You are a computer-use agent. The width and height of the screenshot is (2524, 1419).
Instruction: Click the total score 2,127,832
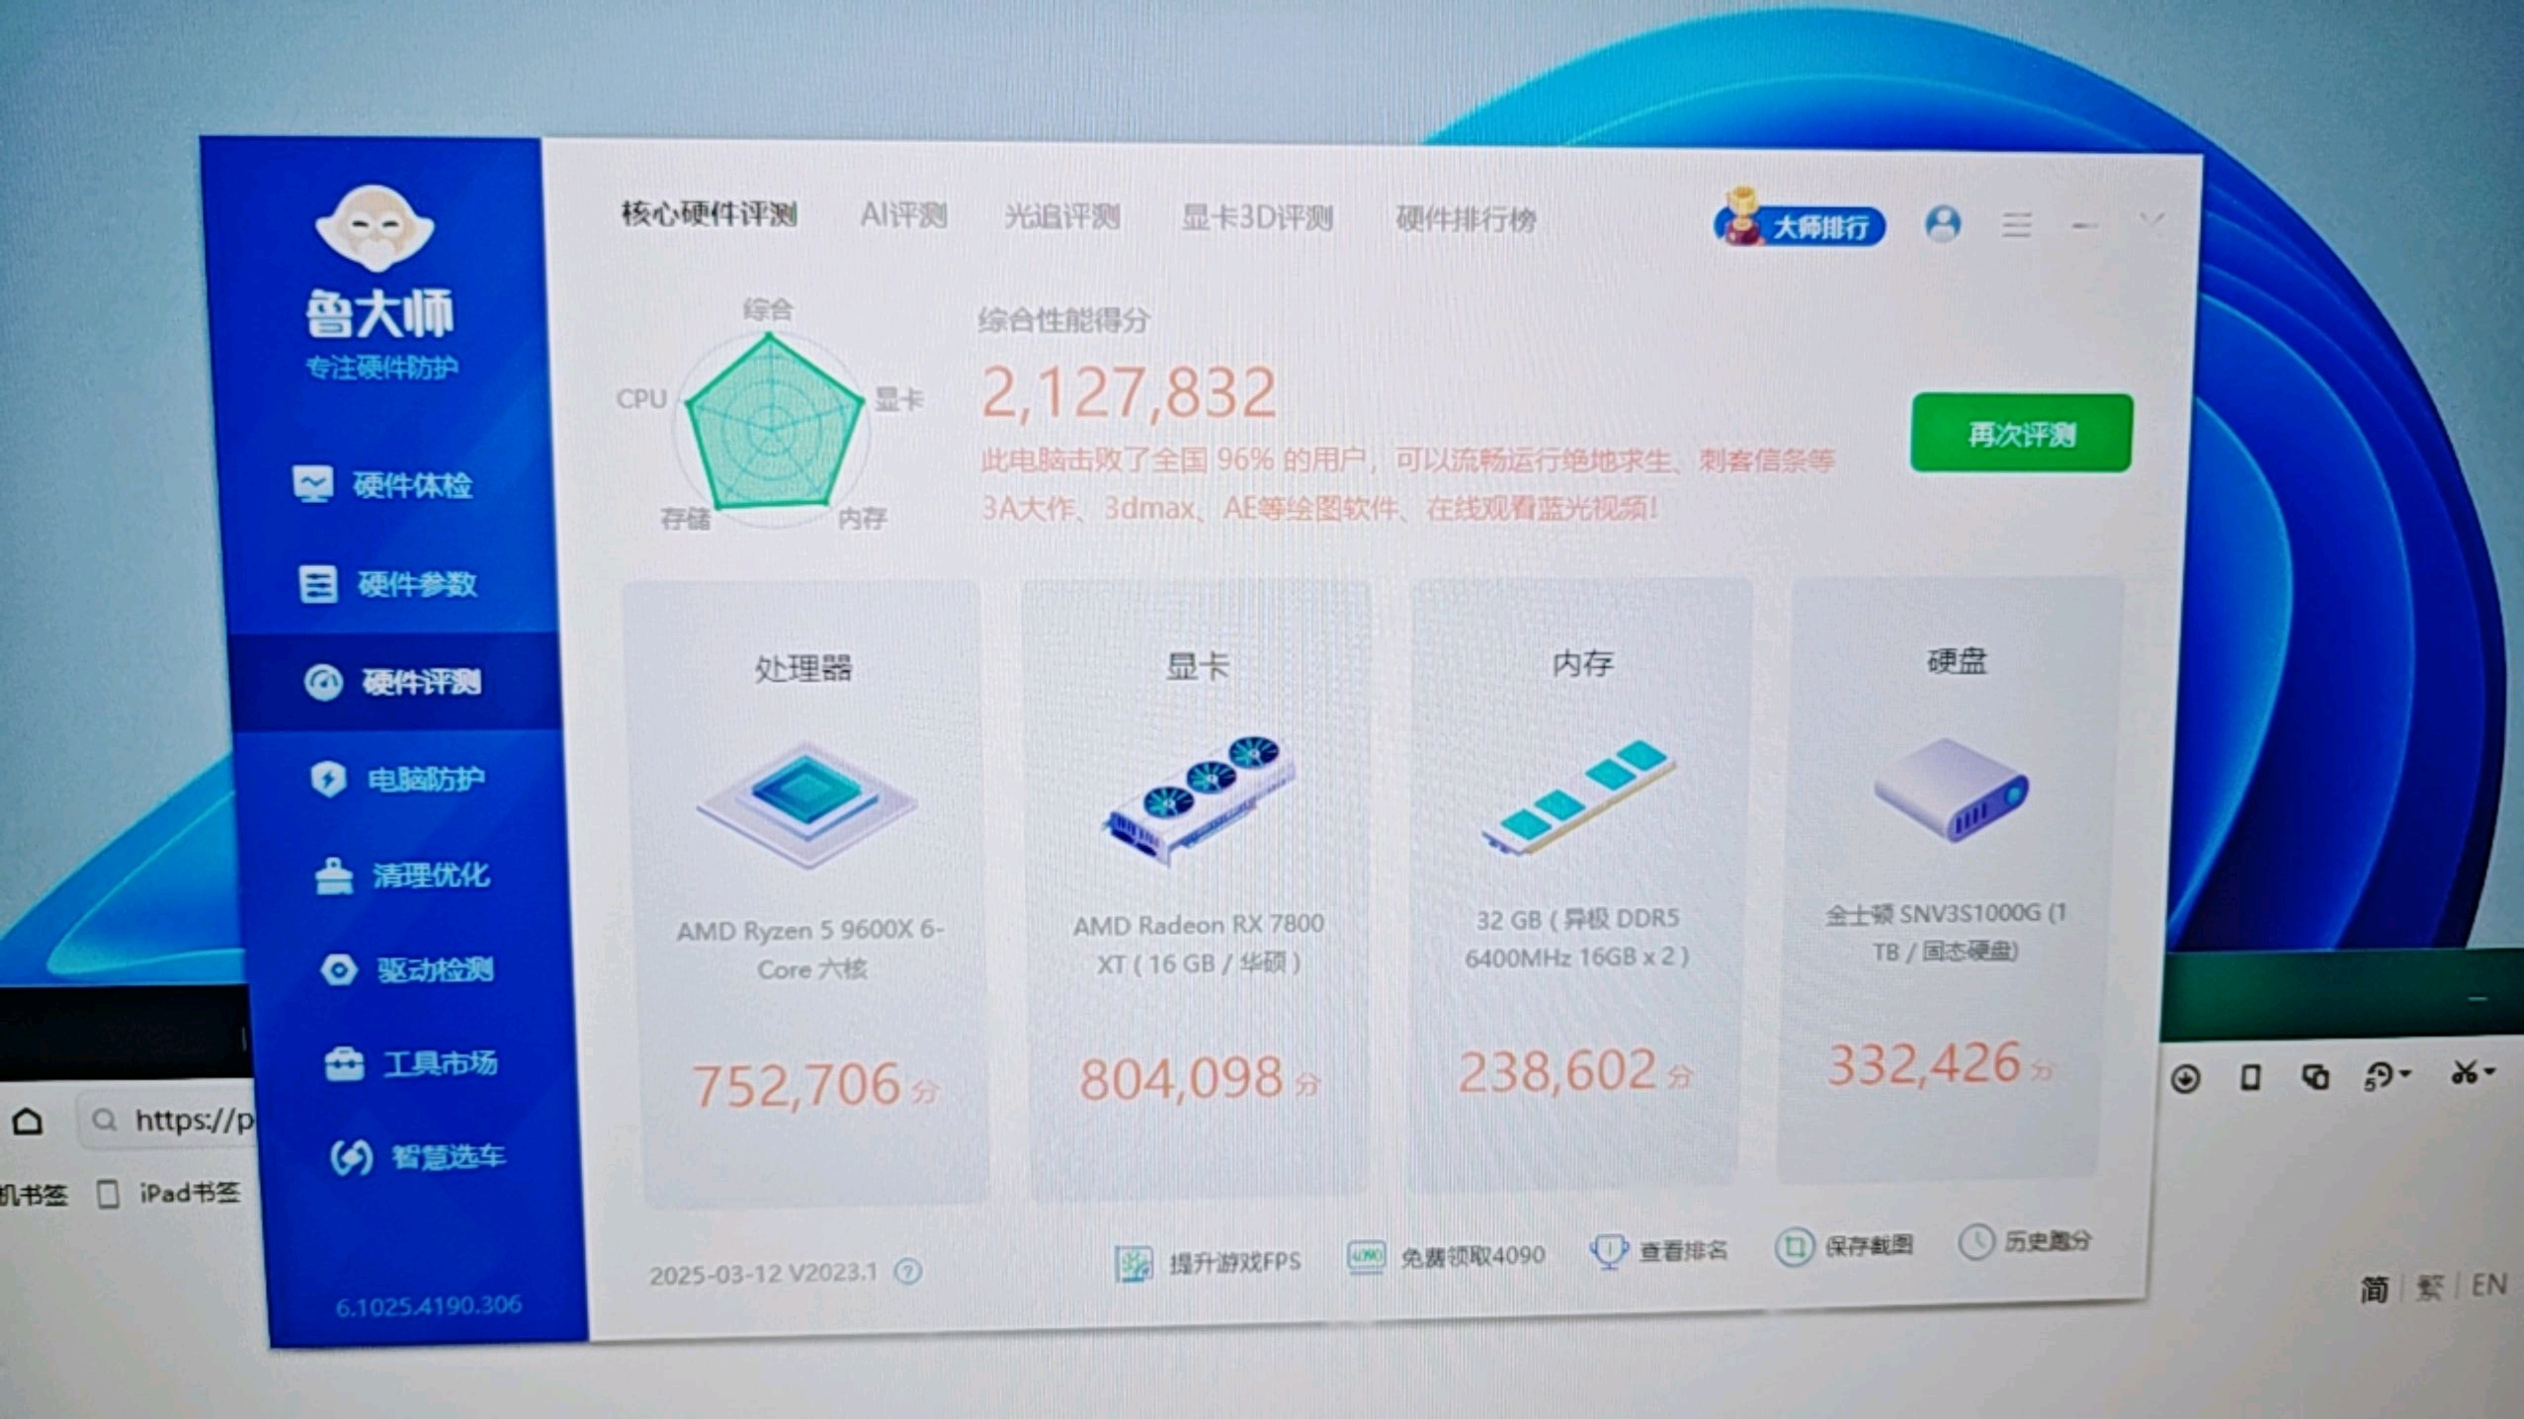1129,392
